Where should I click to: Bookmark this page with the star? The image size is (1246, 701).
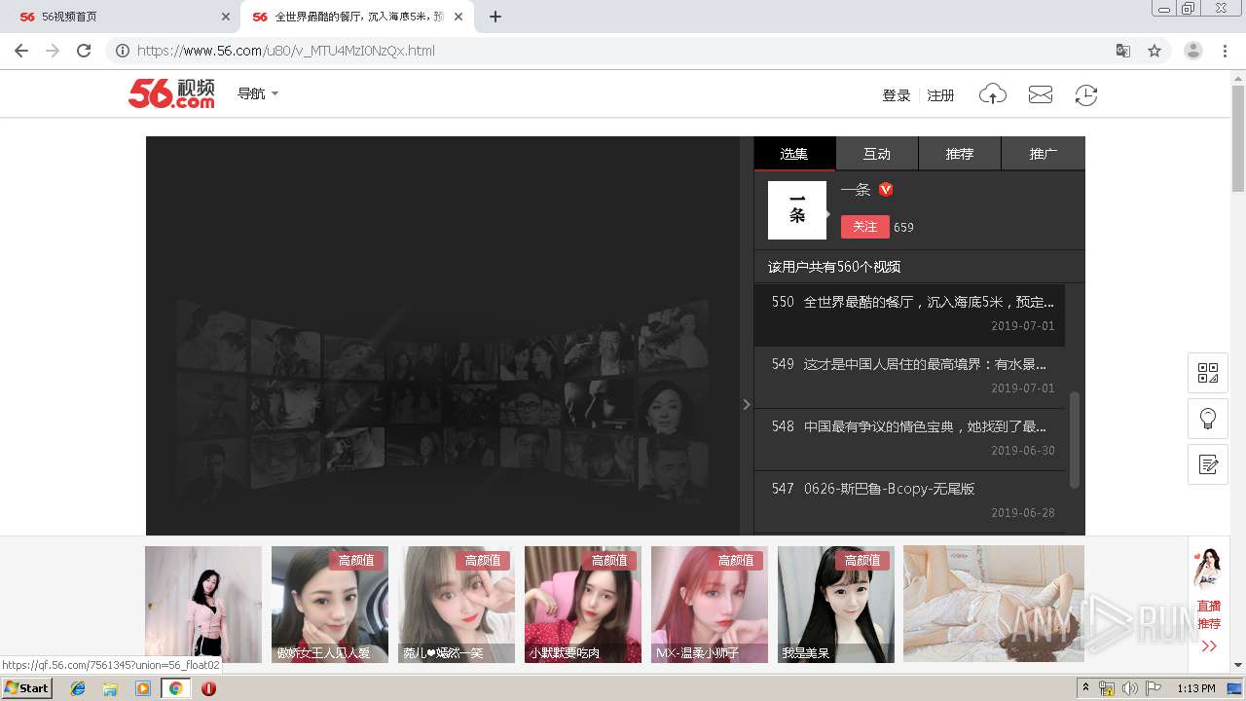point(1154,51)
